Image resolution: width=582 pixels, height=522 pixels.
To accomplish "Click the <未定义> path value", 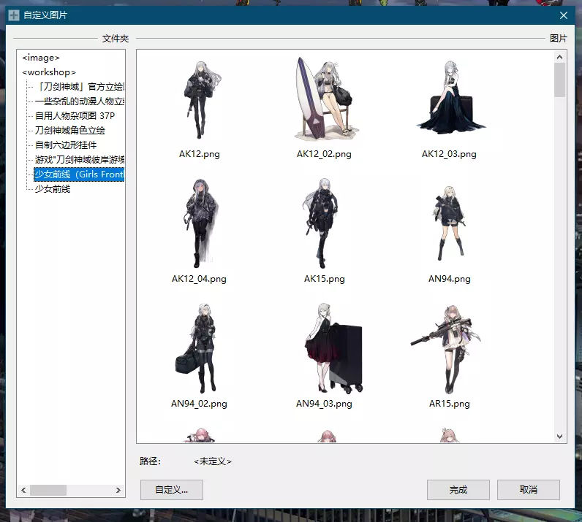I will click(x=213, y=461).
